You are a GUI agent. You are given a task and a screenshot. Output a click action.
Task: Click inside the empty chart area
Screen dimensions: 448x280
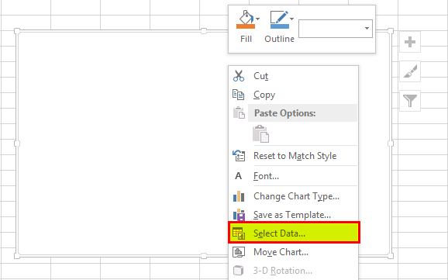120,143
